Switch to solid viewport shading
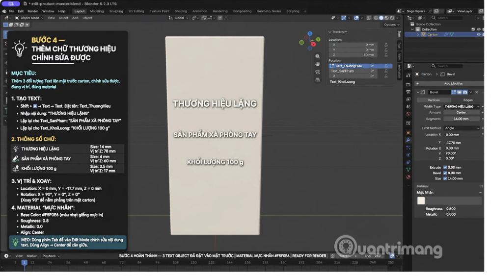 (x=382, y=18)
